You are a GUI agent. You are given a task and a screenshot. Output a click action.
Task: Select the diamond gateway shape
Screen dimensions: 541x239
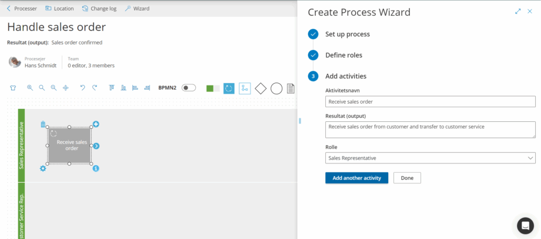point(261,88)
